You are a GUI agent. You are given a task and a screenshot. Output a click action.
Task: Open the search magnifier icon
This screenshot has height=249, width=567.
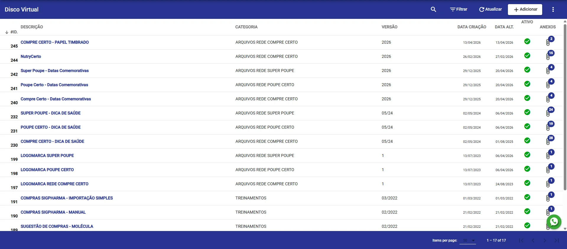pyautogui.click(x=433, y=9)
